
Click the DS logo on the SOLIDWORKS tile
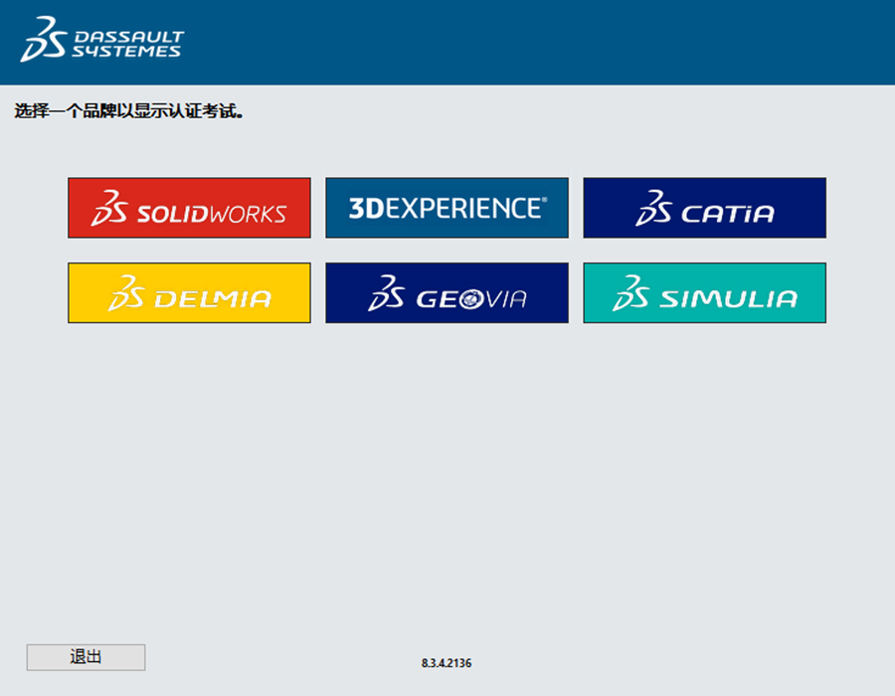click(x=109, y=209)
